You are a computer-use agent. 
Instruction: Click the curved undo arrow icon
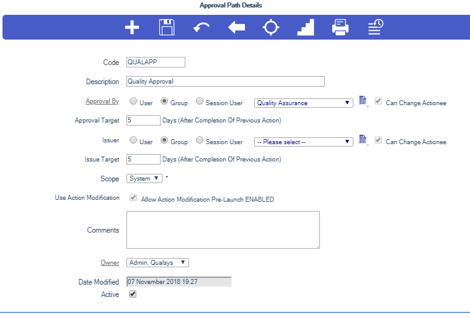coord(202,28)
